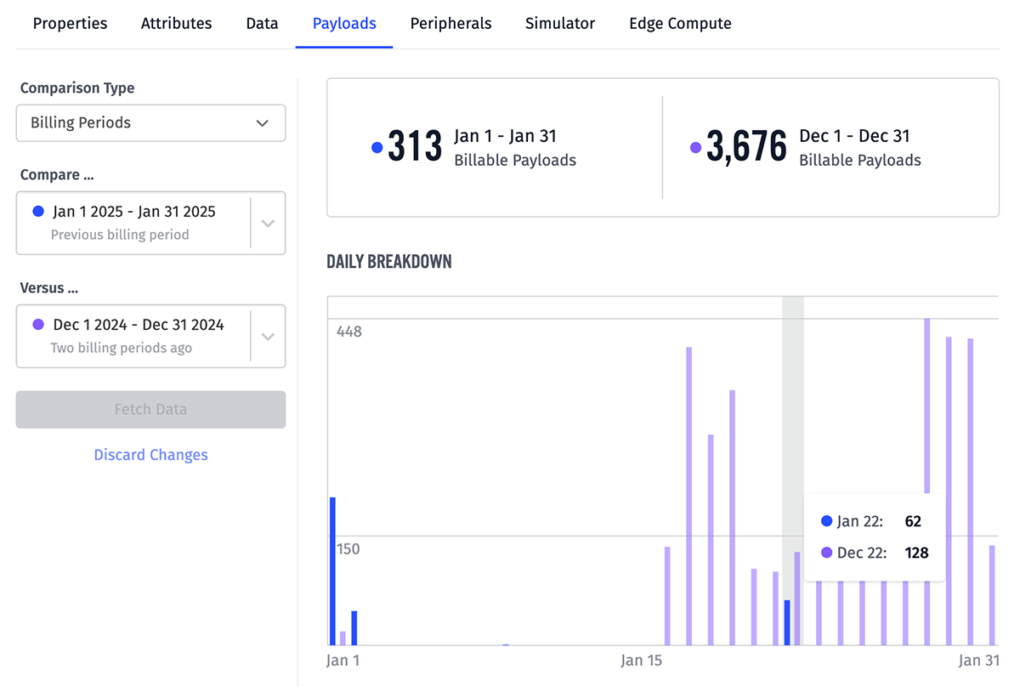Expand the Compare period chevron
Image resolution: width=1020 pixels, height=687 pixels.
coord(268,223)
